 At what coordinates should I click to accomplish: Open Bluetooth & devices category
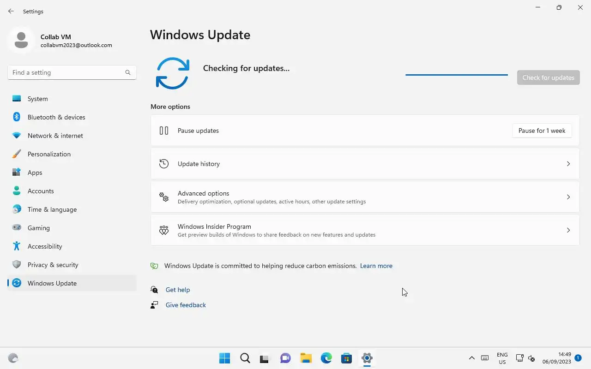72,117
